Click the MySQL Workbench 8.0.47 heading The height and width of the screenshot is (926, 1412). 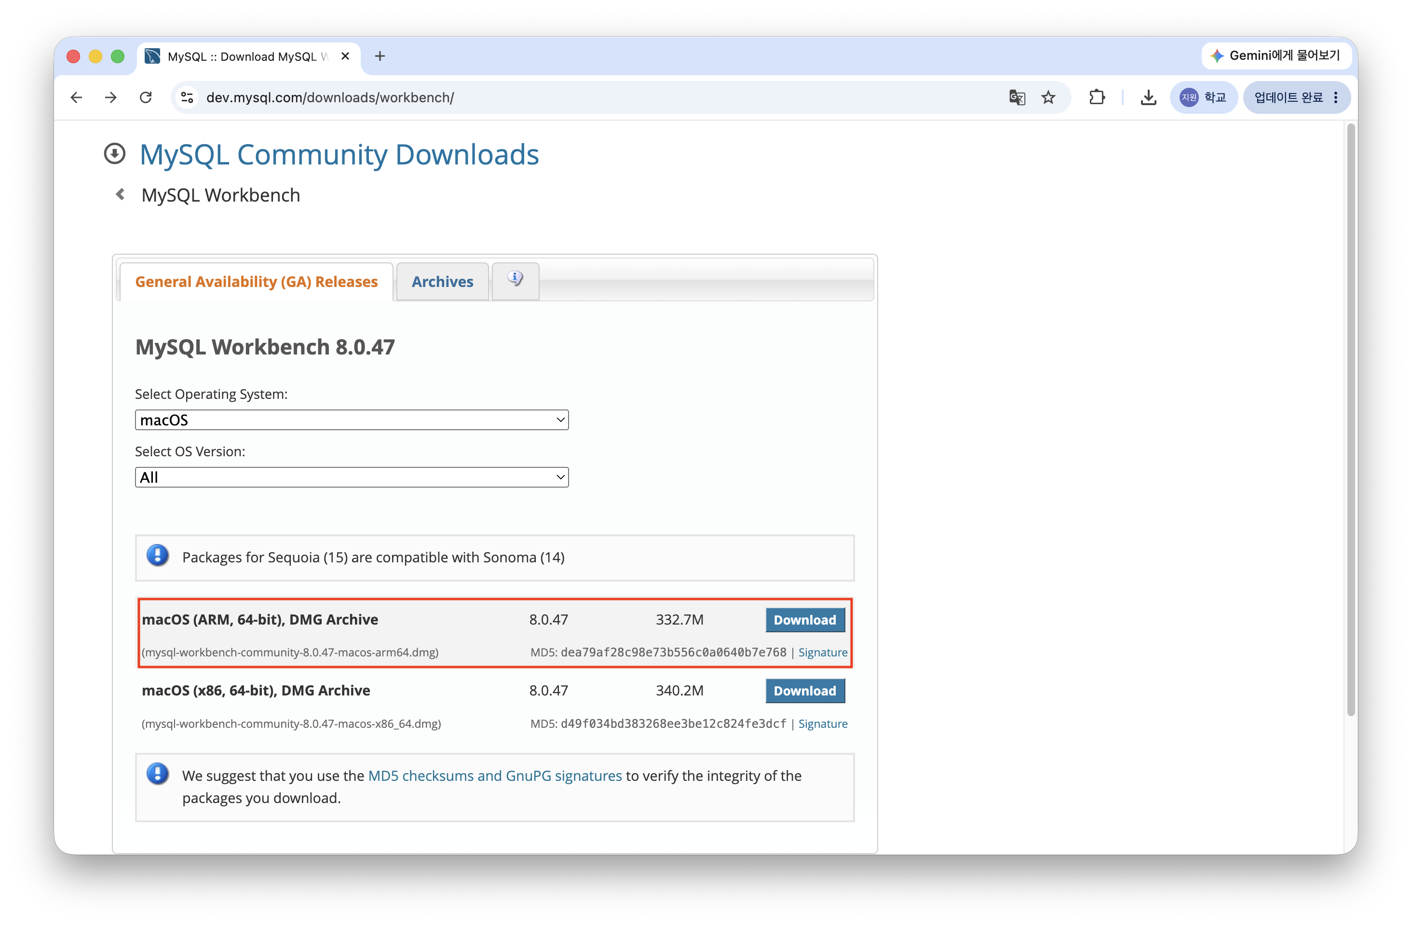(265, 347)
